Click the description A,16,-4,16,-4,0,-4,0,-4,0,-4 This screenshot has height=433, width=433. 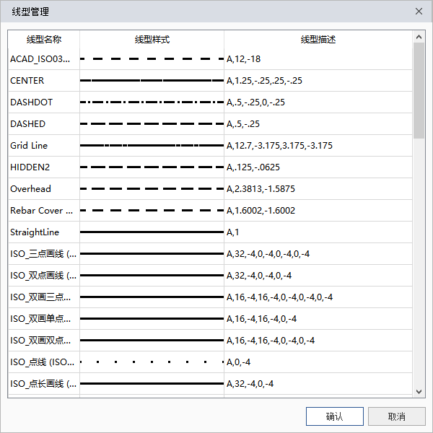(x=279, y=297)
